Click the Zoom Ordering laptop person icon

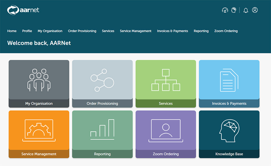tap(166, 131)
